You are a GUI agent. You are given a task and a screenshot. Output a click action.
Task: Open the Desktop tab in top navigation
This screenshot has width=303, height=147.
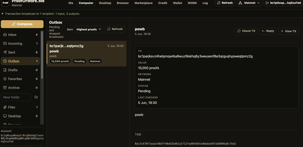tap(105, 3)
